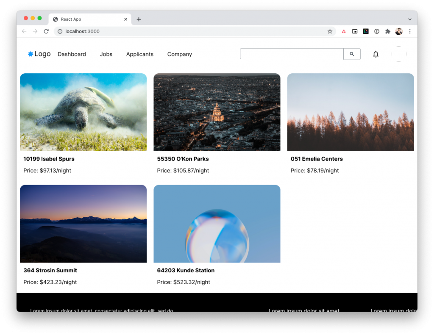Click the red-dots Asana extension icon
Screen dimensions: 434x335
pos(344,31)
